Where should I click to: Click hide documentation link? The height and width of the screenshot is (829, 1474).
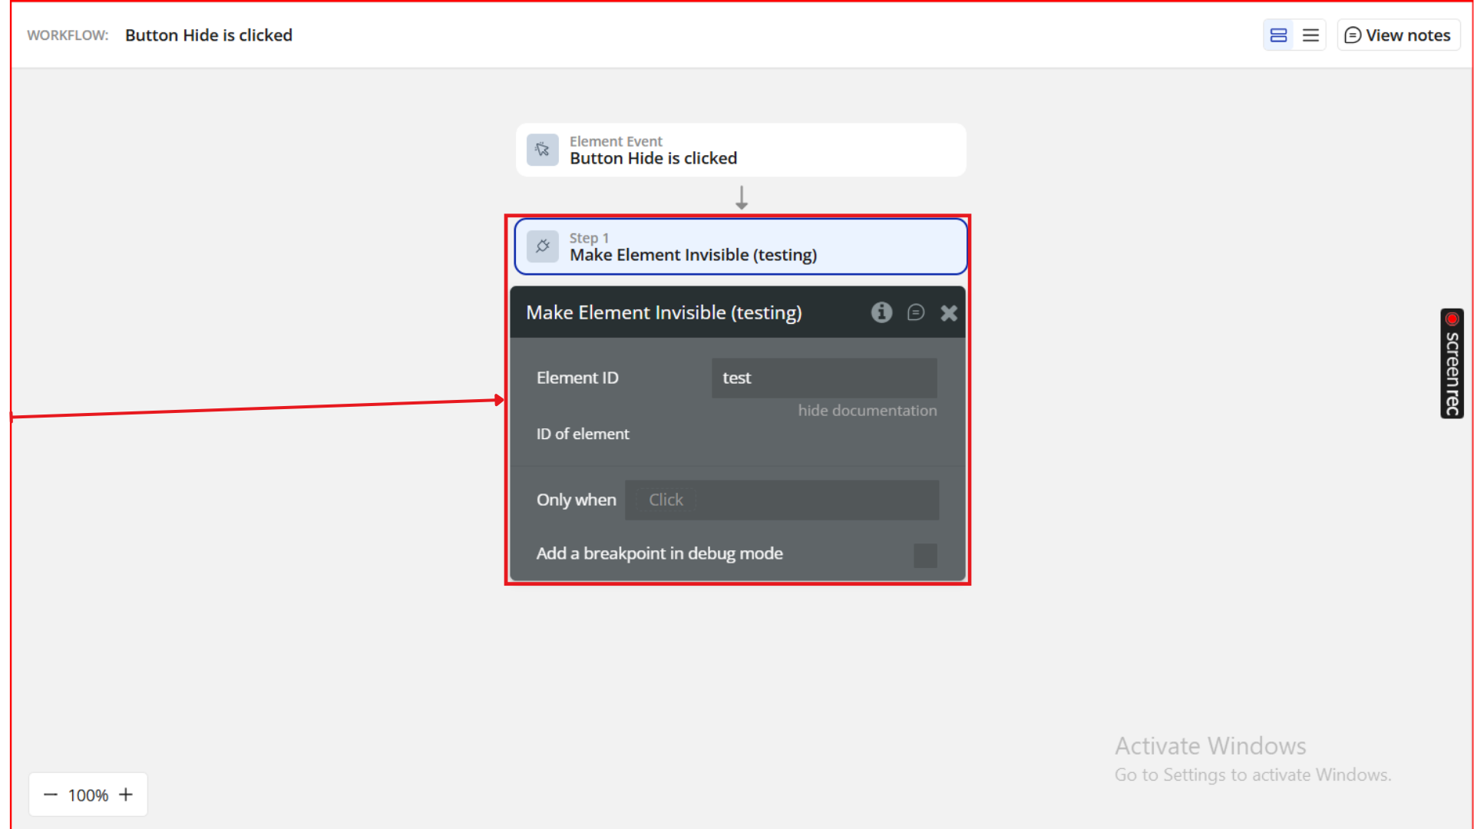(867, 411)
